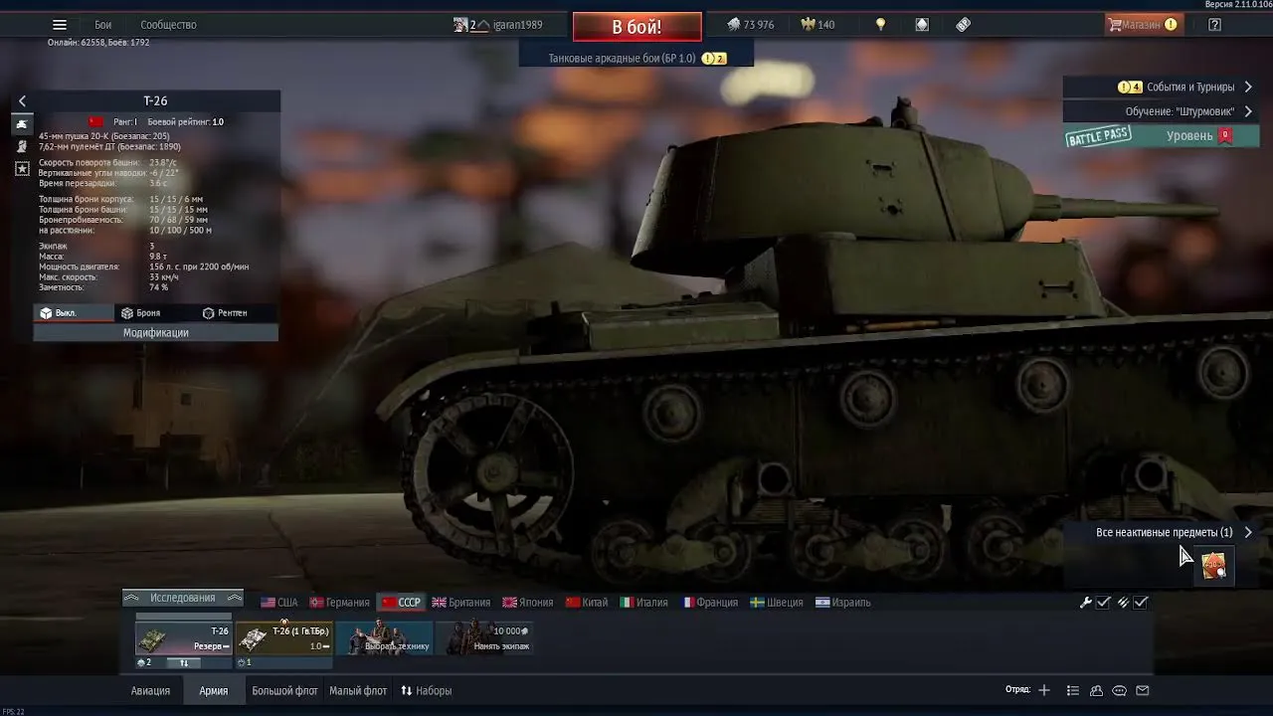This screenshot has width=1273, height=716.
Task: Select the T-26 Резерв crew slot
Action: tap(183, 638)
